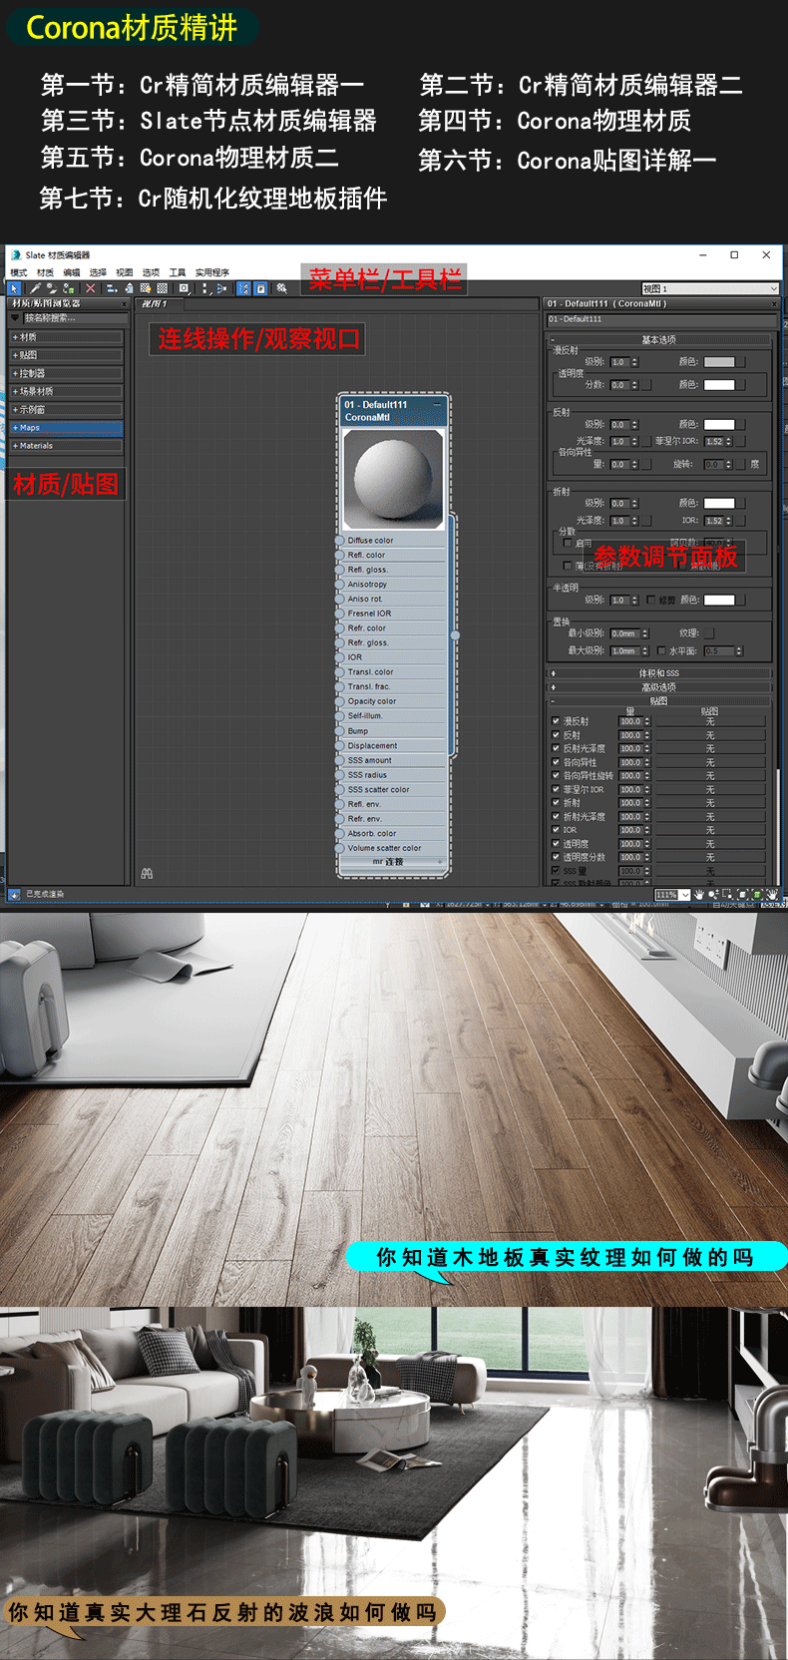Enable the 分散 启用 checkbox
788x1660 pixels.
568,544
